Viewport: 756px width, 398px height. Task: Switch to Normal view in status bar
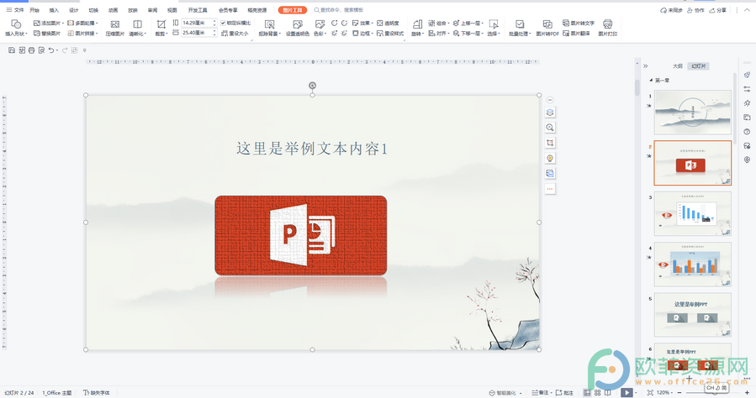[x=587, y=393]
